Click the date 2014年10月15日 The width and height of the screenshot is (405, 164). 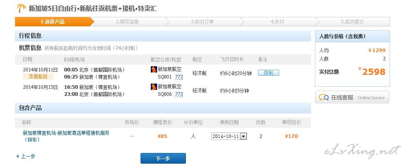(x=40, y=87)
